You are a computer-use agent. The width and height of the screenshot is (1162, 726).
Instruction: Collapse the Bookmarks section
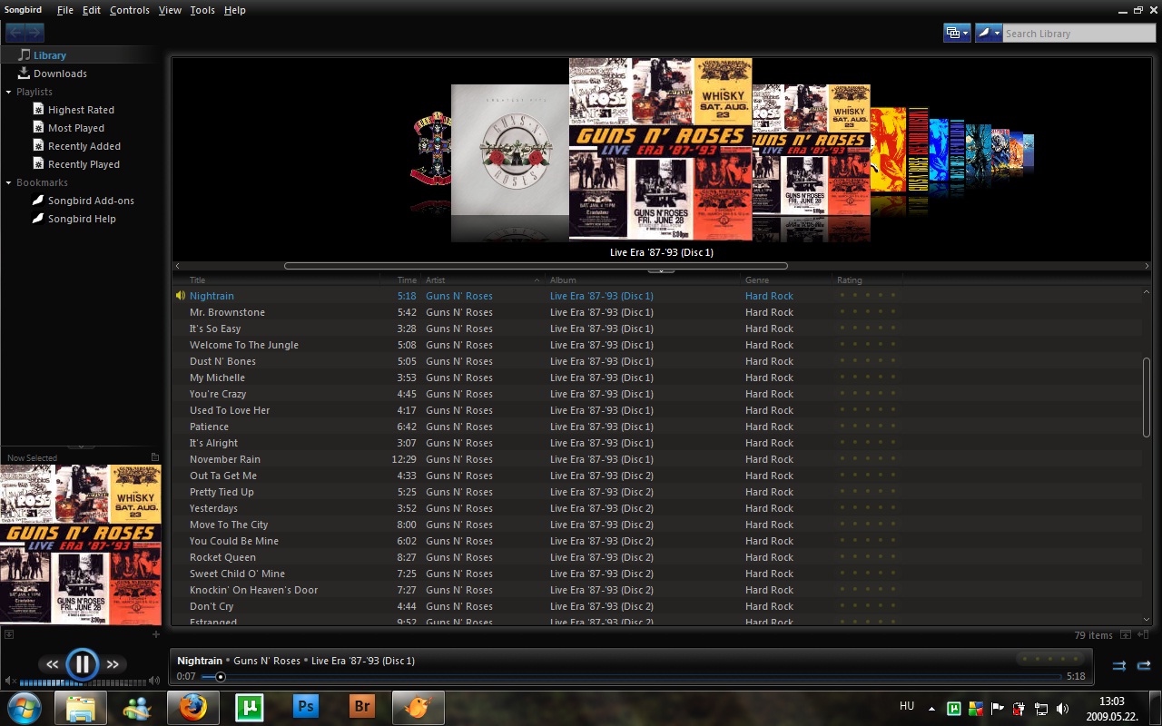(8, 182)
